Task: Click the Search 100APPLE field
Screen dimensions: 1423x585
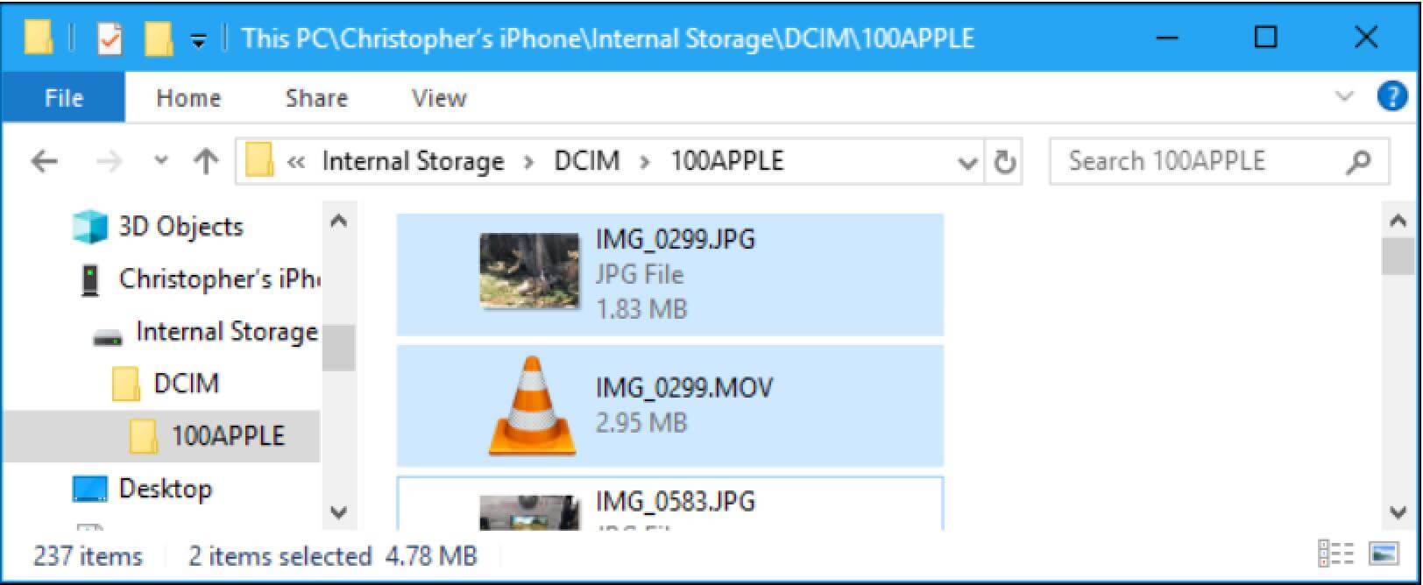Action: (x=1220, y=161)
